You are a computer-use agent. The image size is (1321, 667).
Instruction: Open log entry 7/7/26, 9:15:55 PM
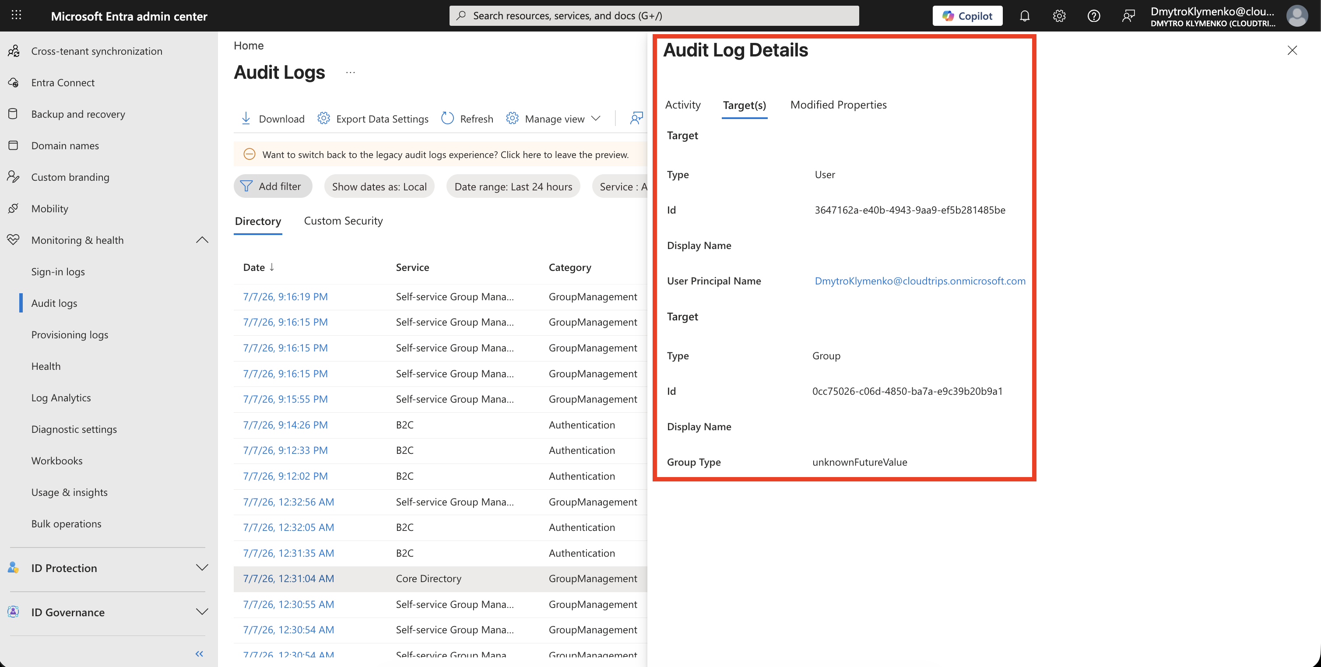click(285, 399)
